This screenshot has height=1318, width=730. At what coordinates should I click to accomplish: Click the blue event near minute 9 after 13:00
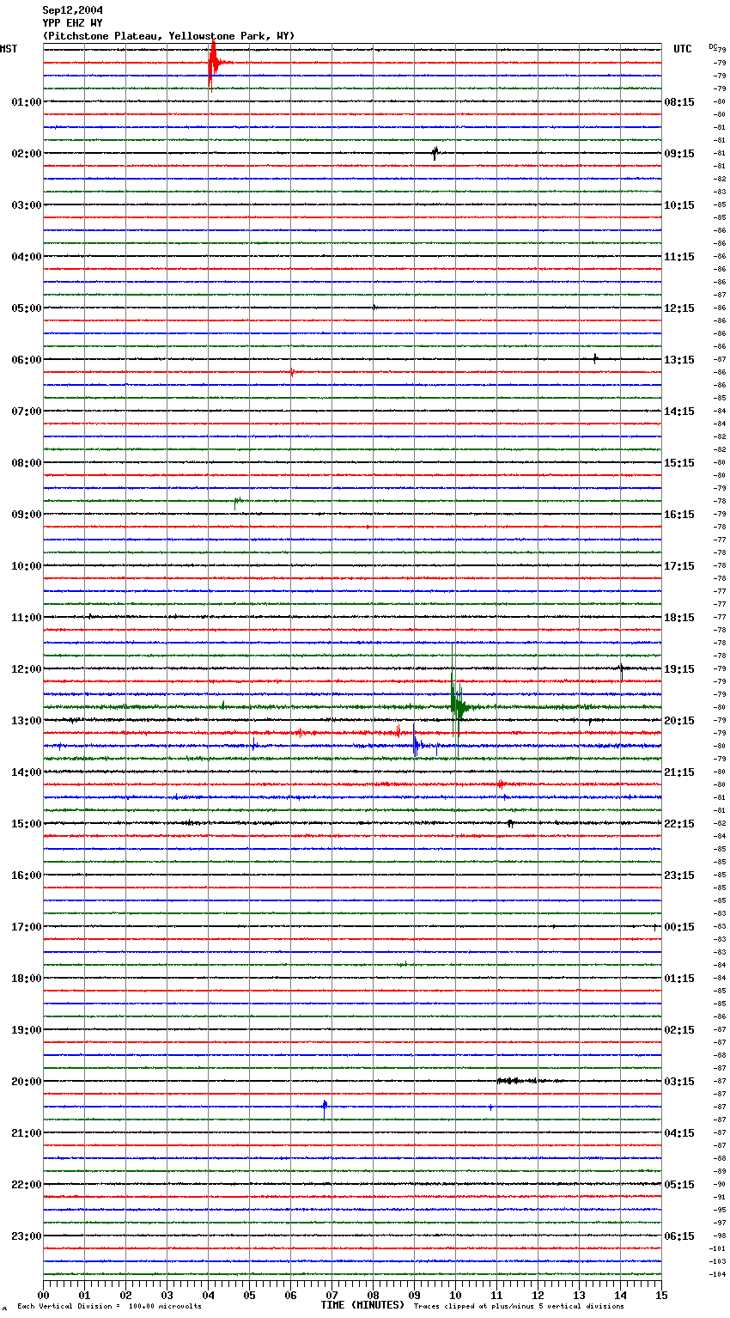coord(417,745)
